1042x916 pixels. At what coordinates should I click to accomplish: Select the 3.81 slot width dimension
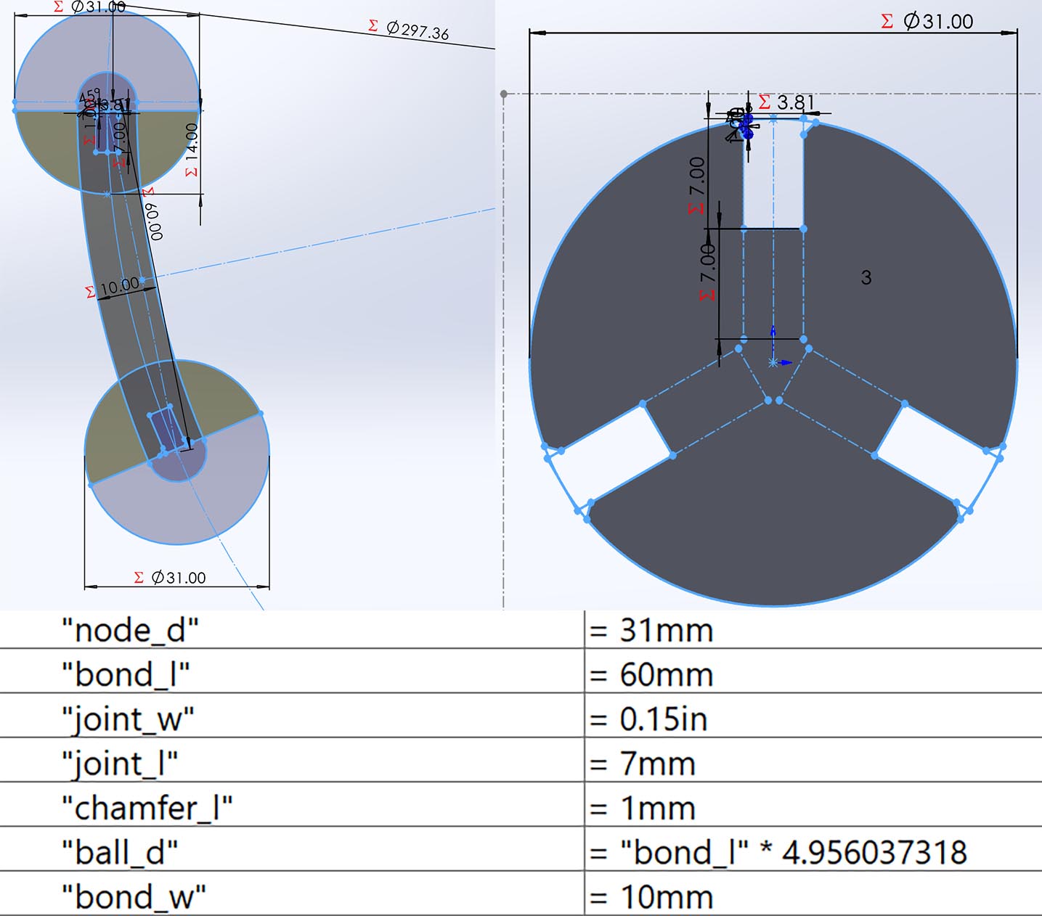[x=796, y=102]
